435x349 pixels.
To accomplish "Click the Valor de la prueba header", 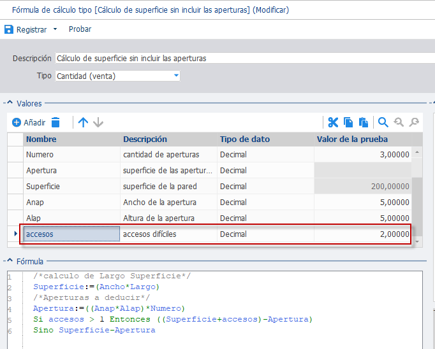I will pos(363,139).
